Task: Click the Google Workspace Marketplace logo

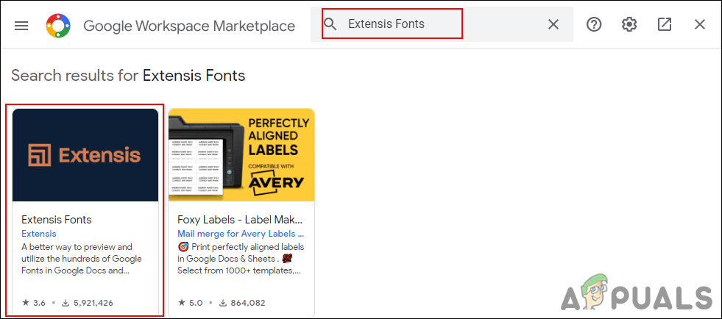Action: 58,25
